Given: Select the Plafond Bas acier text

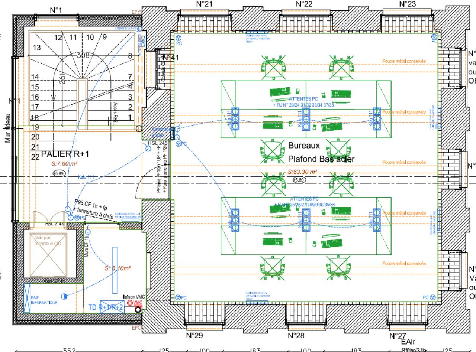Looking at the screenshot, I should click(321, 159).
